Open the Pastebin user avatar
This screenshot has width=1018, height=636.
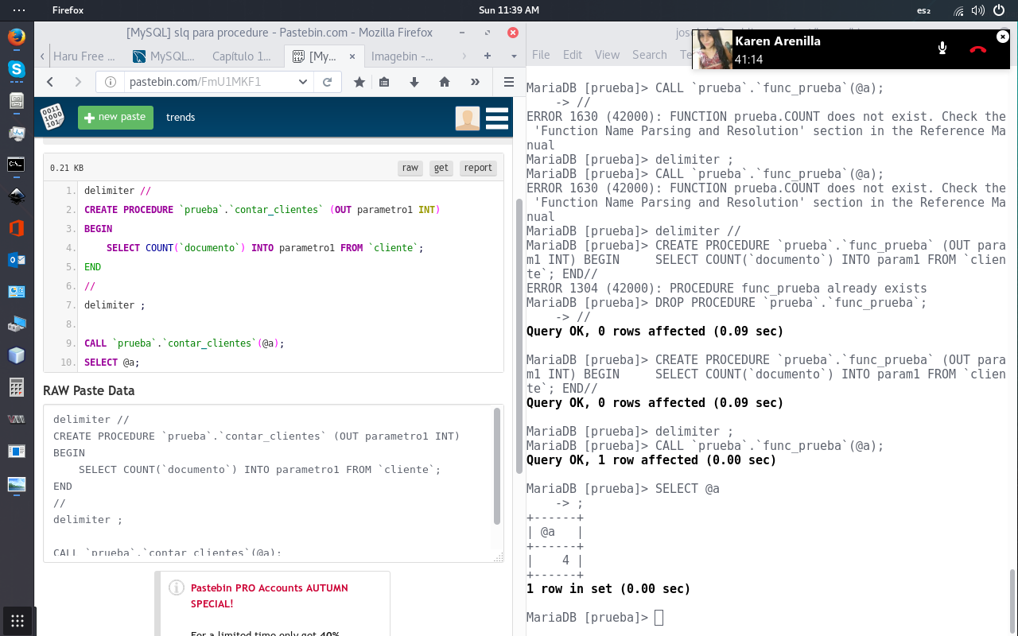click(x=468, y=118)
